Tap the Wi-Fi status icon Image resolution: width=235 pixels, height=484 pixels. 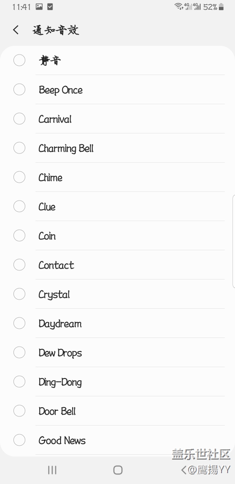(178, 7)
